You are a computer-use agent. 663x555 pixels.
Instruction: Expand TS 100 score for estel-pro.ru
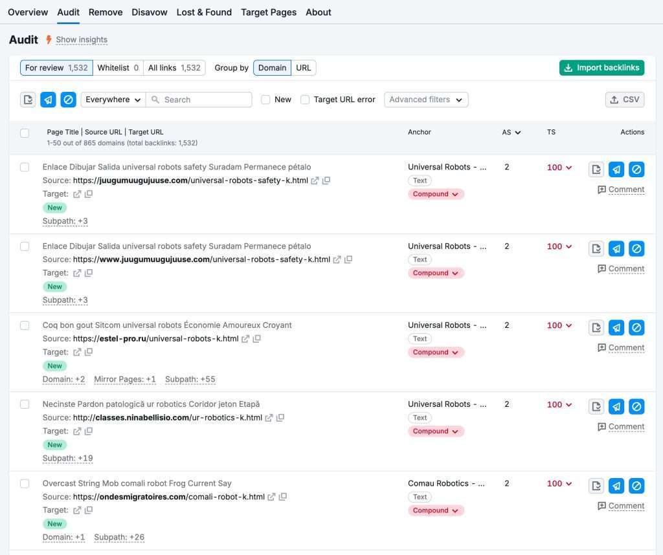(559, 325)
